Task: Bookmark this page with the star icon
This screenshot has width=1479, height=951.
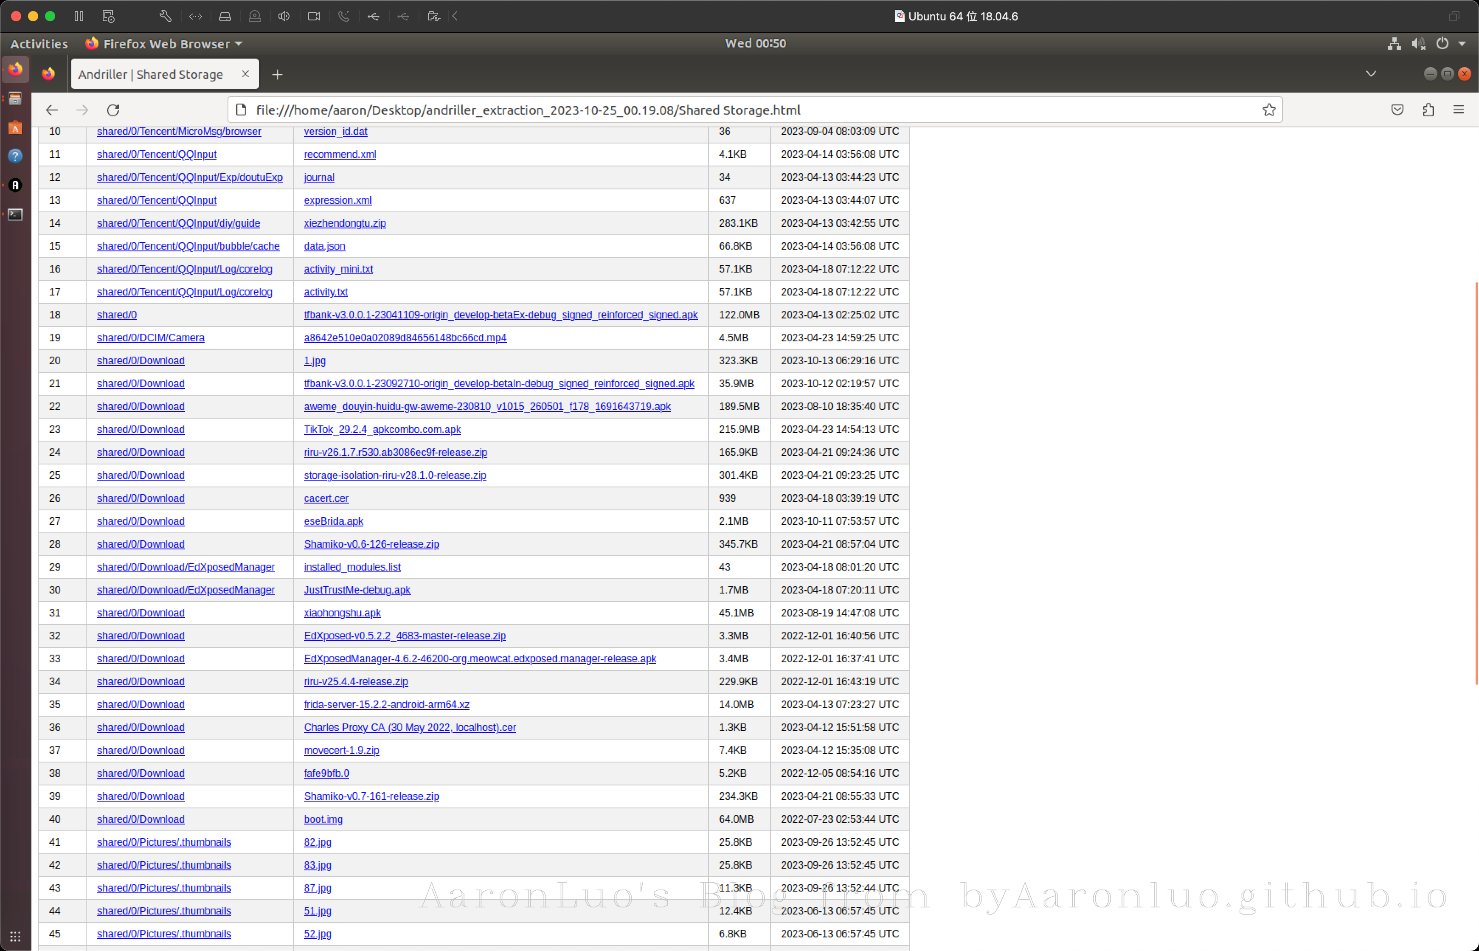Action: [x=1268, y=110]
